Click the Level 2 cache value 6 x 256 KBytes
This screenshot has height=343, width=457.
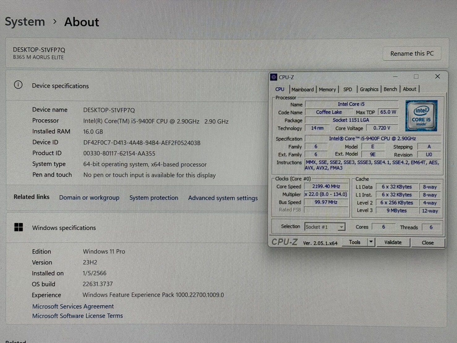coord(397,202)
